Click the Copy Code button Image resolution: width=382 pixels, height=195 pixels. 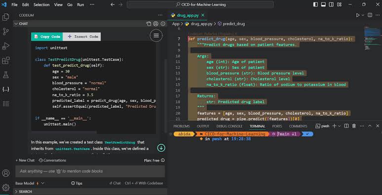click(47, 37)
